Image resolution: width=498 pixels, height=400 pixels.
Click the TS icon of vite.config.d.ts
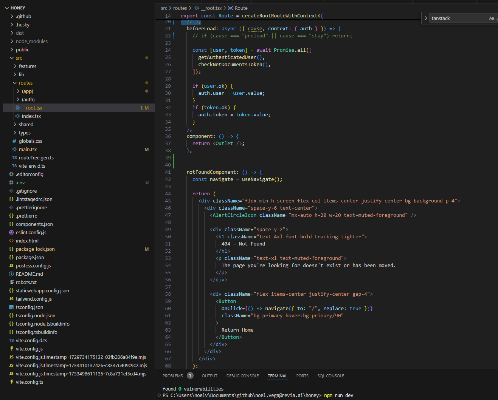11,340
